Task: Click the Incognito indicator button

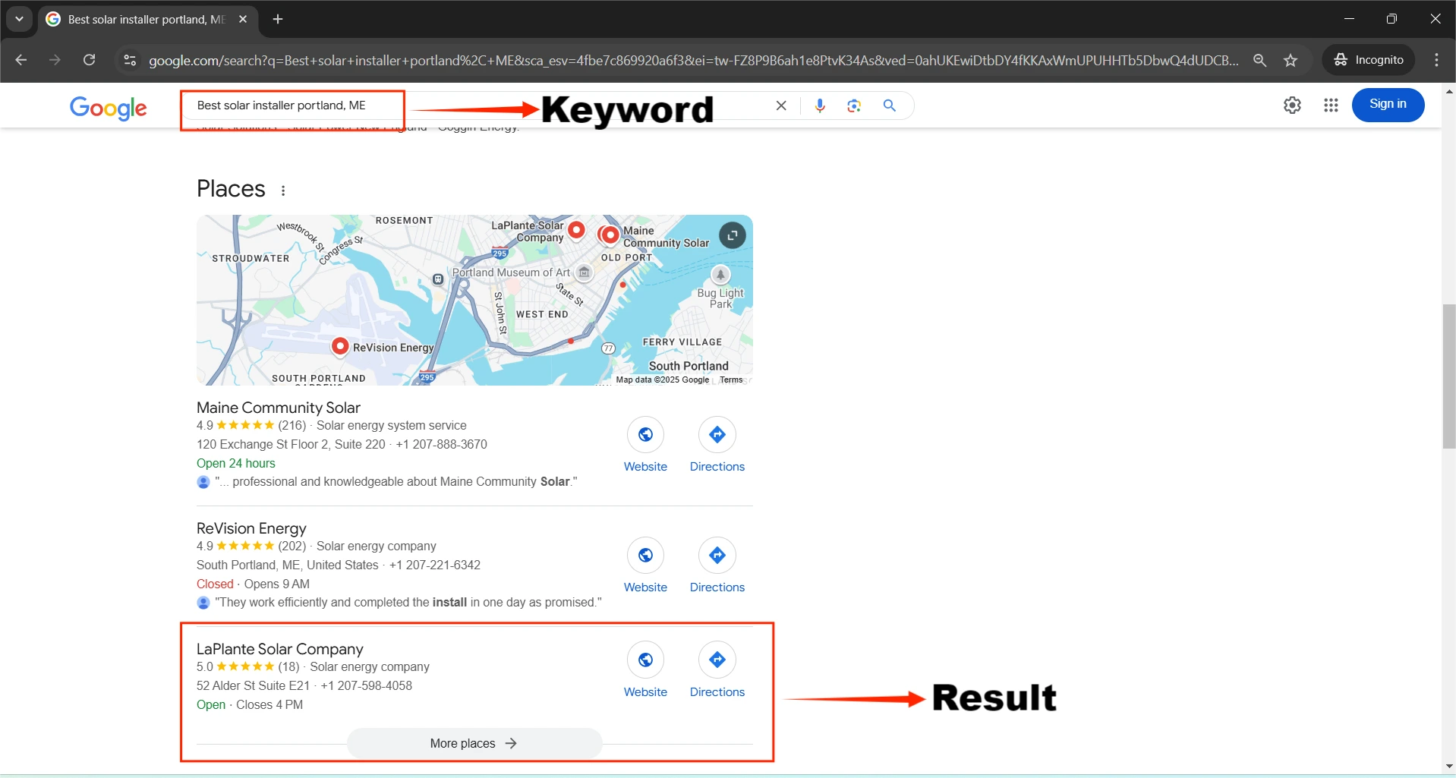Action: coord(1369,60)
